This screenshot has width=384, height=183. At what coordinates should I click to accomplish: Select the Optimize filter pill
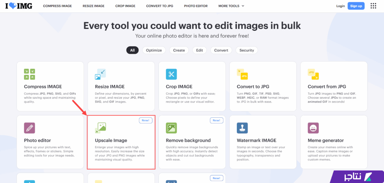tap(154, 50)
